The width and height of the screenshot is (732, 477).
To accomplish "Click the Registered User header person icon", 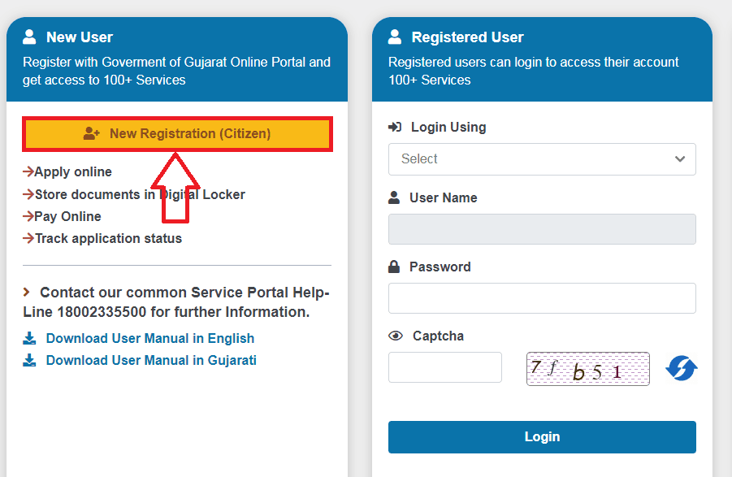I will (x=396, y=37).
